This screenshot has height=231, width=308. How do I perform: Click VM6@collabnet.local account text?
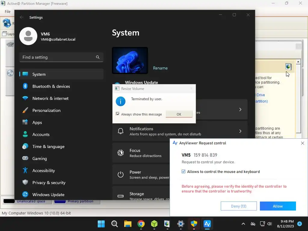coord(58,39)
